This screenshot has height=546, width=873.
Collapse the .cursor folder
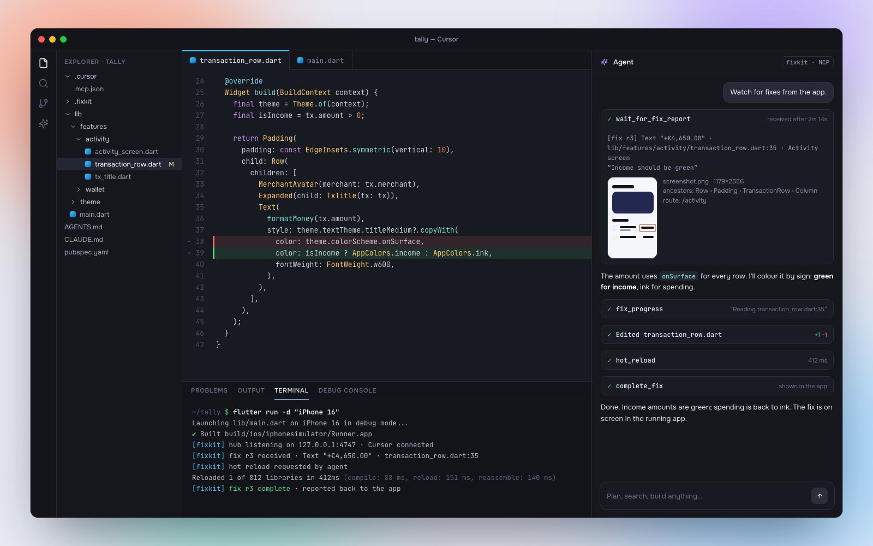[x=68, y=76]
